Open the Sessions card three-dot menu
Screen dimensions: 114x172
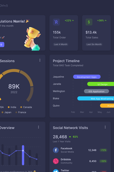40,60
